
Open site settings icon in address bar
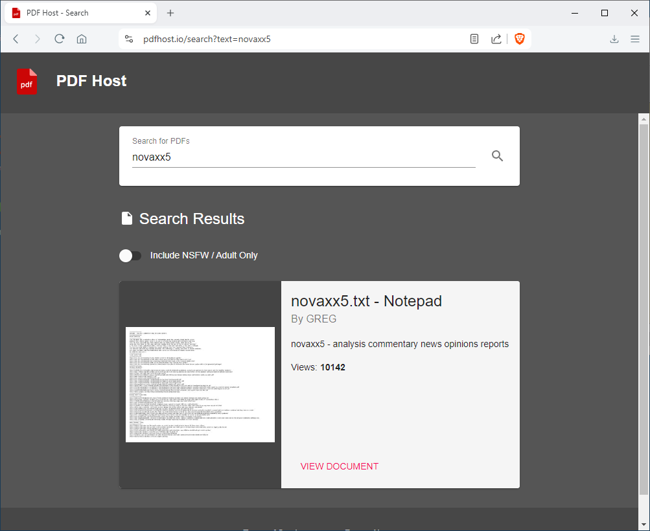(x=129, y=39)
